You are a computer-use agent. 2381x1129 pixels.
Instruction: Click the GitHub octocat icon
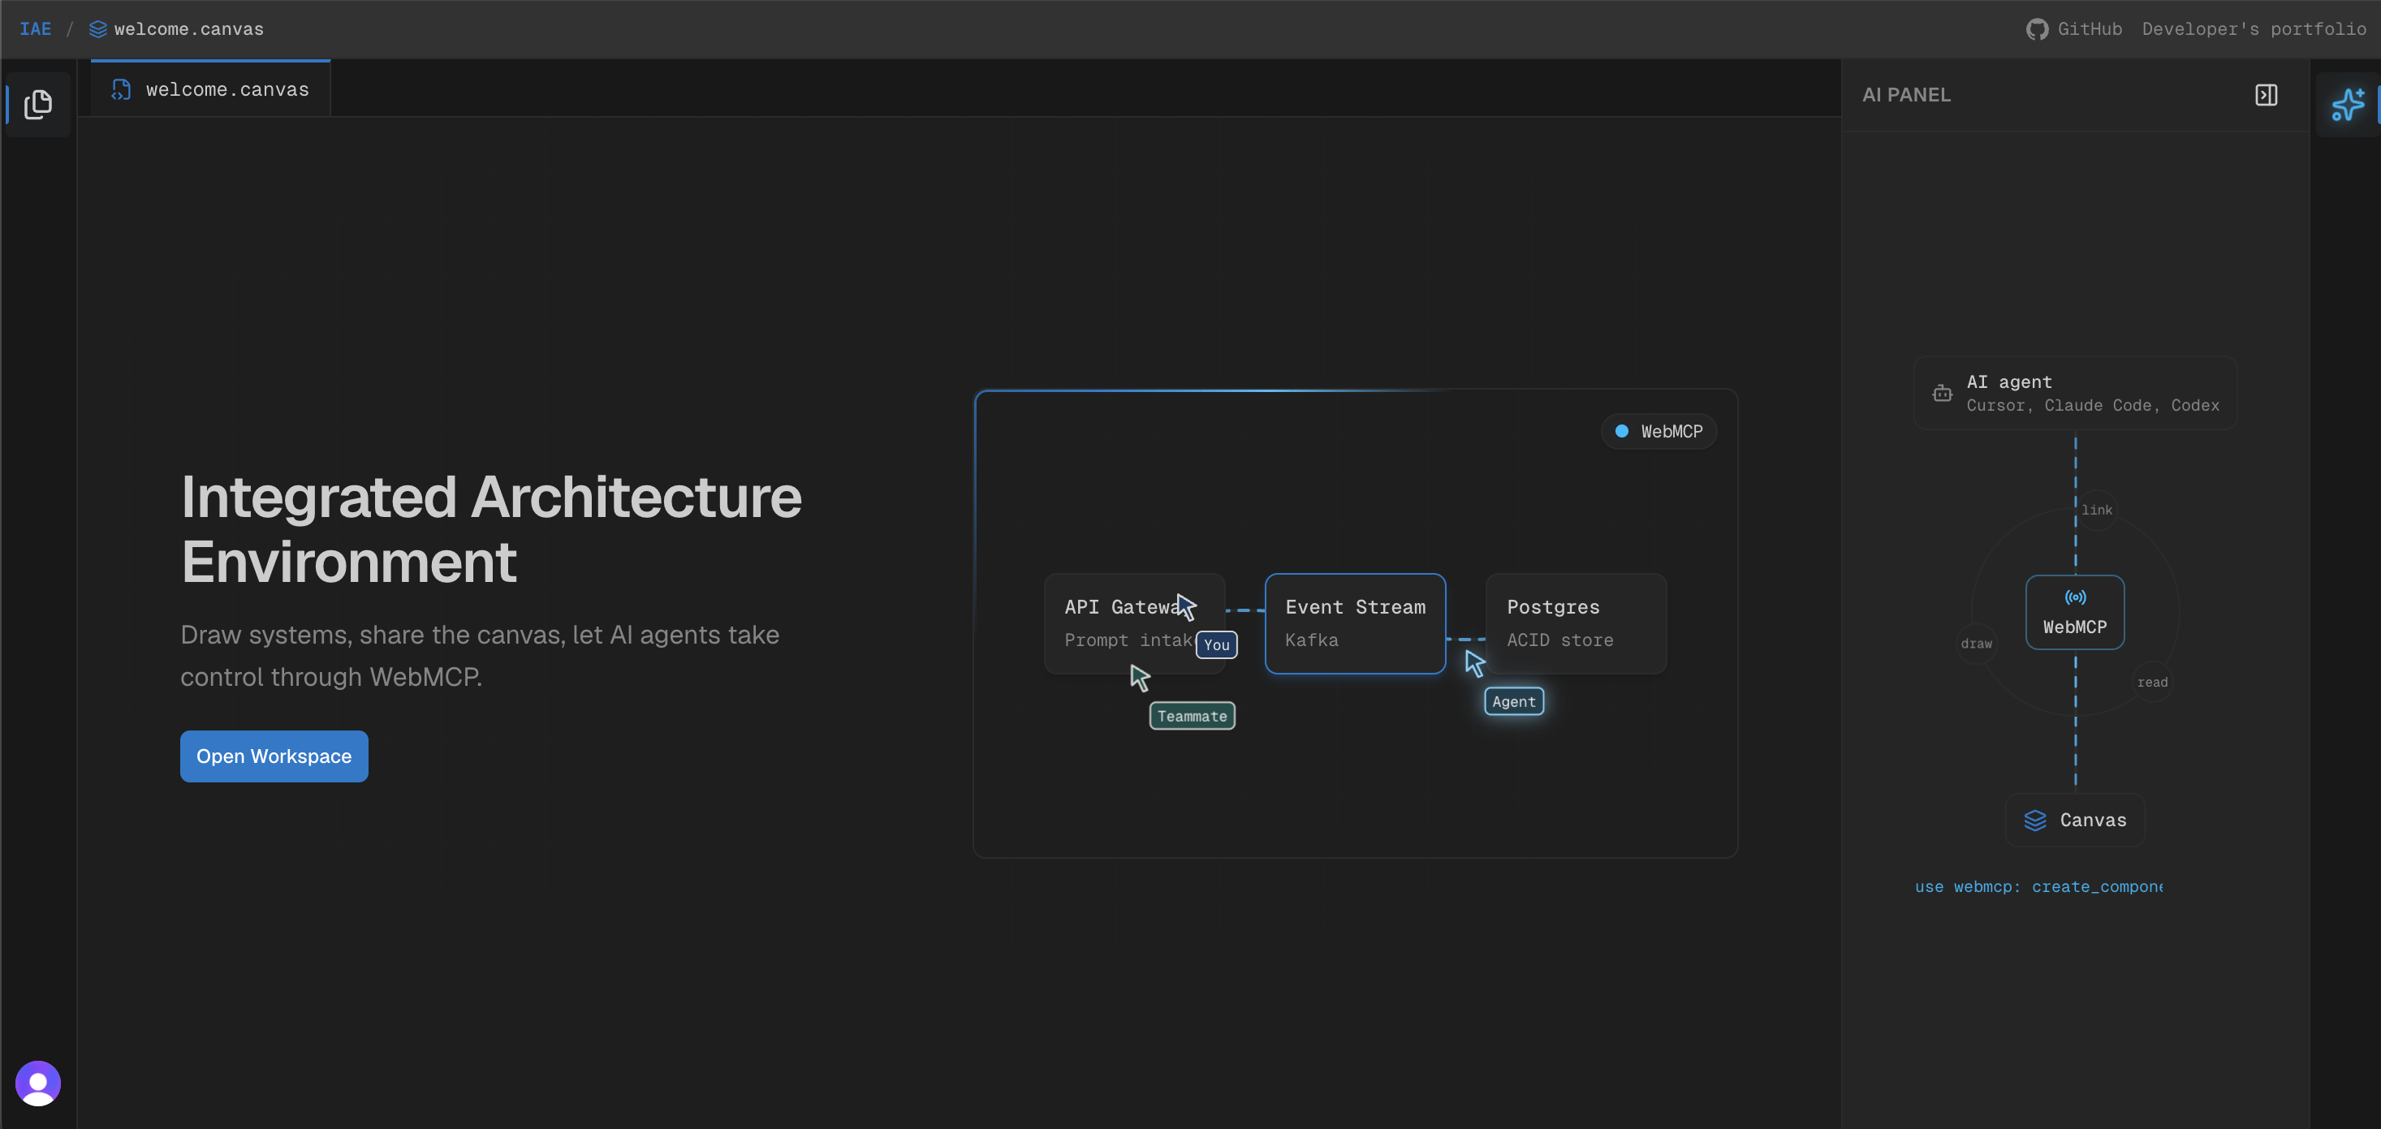[2037, 29]
